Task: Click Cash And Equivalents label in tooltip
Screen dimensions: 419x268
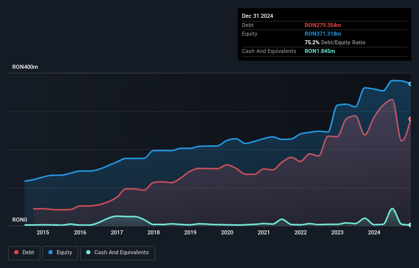Action: (x=269, y=51)
